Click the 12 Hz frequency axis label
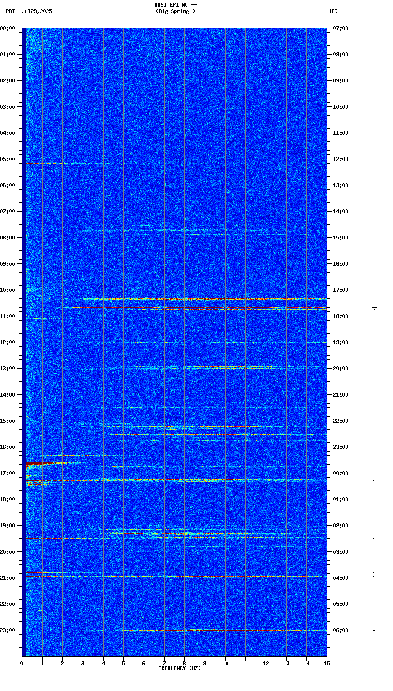The width and height of the screenshot is (393, 691). point(266,664)
